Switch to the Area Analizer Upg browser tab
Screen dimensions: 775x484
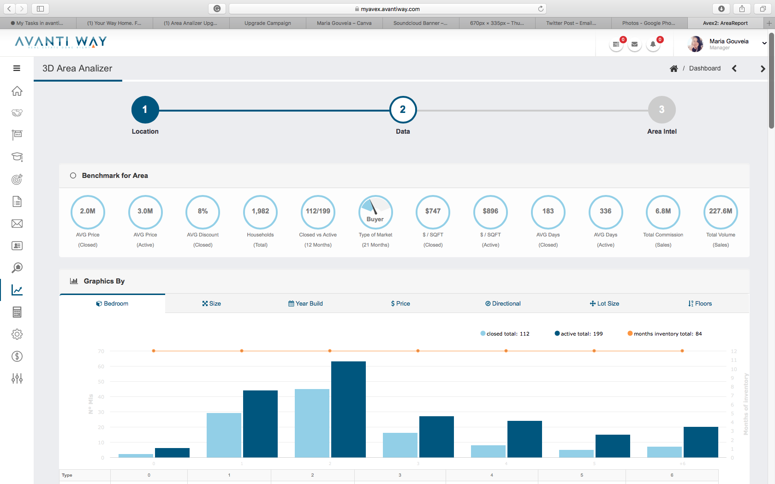[x=191, y=23]
